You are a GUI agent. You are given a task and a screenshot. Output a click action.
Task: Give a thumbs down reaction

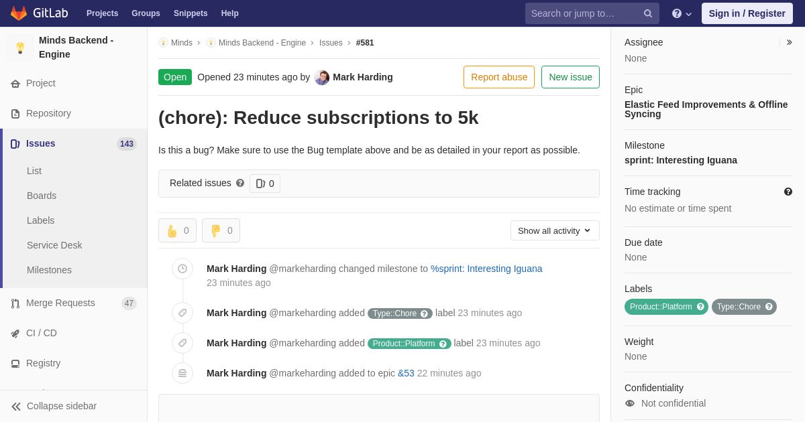click(221, 230)
